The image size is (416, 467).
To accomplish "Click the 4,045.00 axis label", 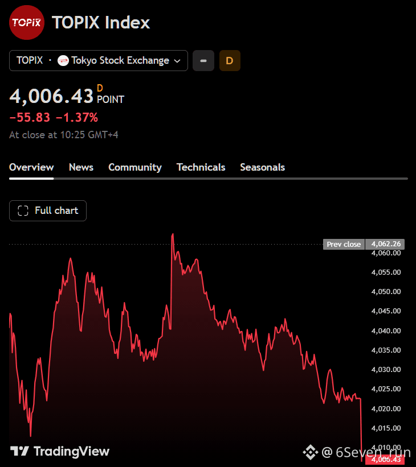I will 386,311.
